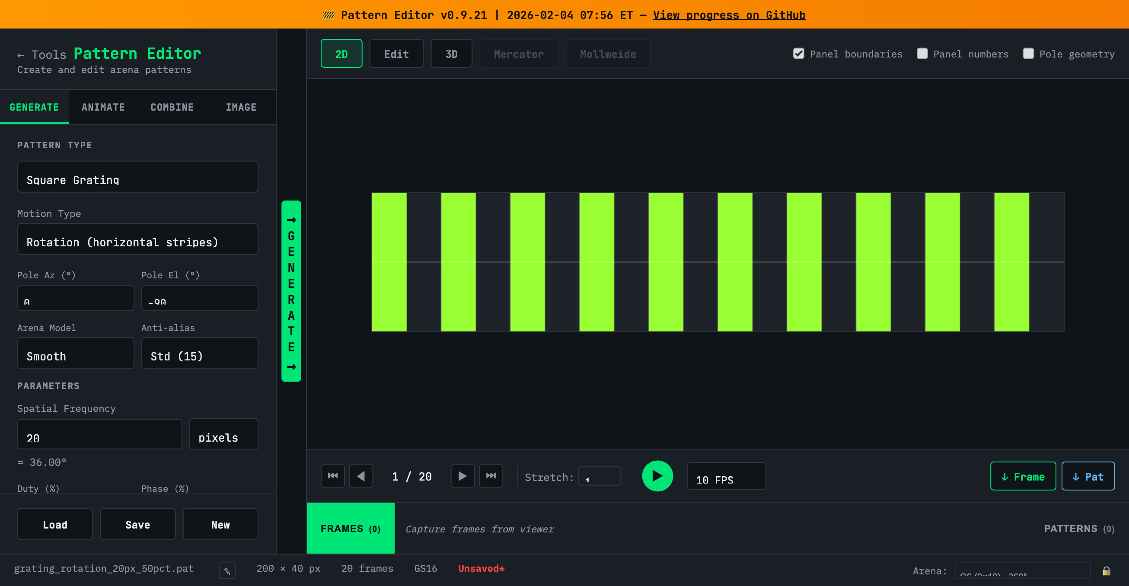Edit the Stretch value field
This screenshot has width=1129, height=586.
pyautogui.click(x=600, y=476)
